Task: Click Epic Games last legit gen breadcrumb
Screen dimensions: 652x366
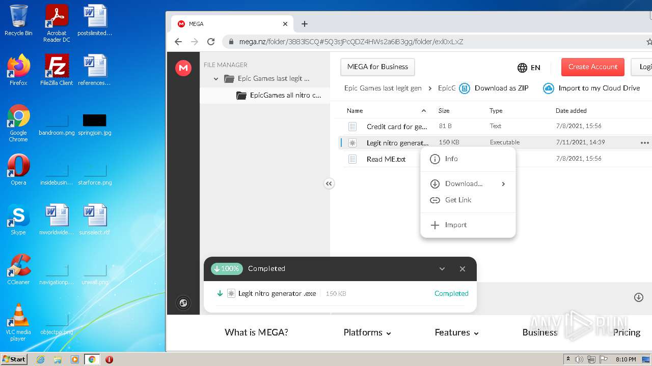Action: (x=383, y=88)
